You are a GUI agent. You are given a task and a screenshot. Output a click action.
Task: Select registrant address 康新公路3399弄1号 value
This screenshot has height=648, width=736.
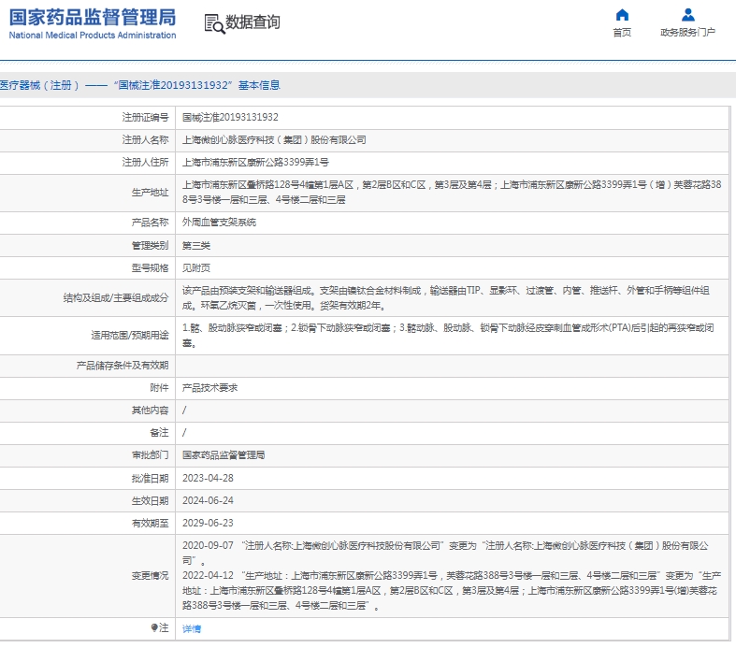(x=255, y=163)
